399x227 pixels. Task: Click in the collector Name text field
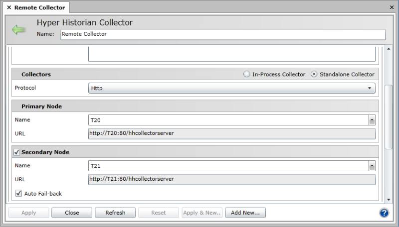[x=222, y=34]
